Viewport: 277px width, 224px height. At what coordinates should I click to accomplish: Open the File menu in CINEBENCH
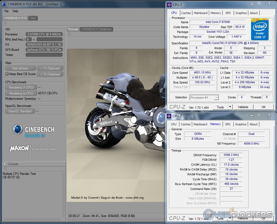coord(6,11)
